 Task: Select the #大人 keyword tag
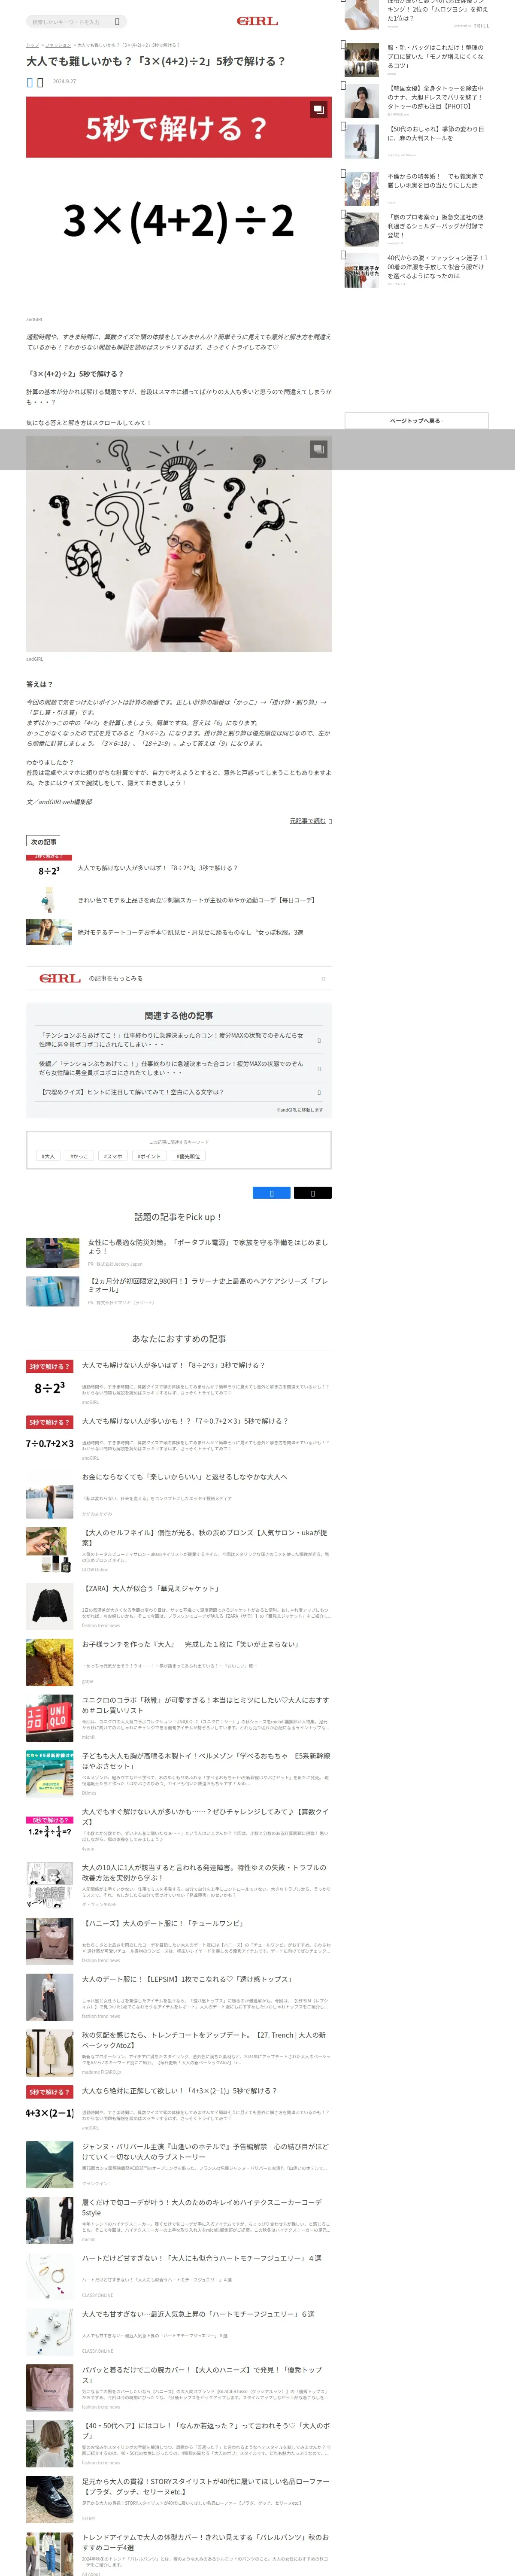[48, 1156]
